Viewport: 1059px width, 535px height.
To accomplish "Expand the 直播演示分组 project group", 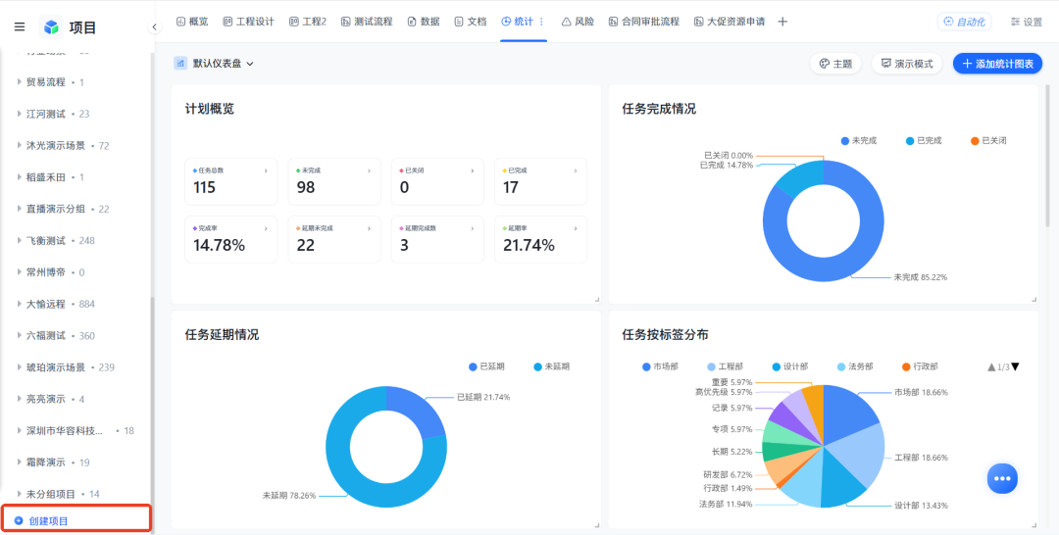I will tap(20, 209).
